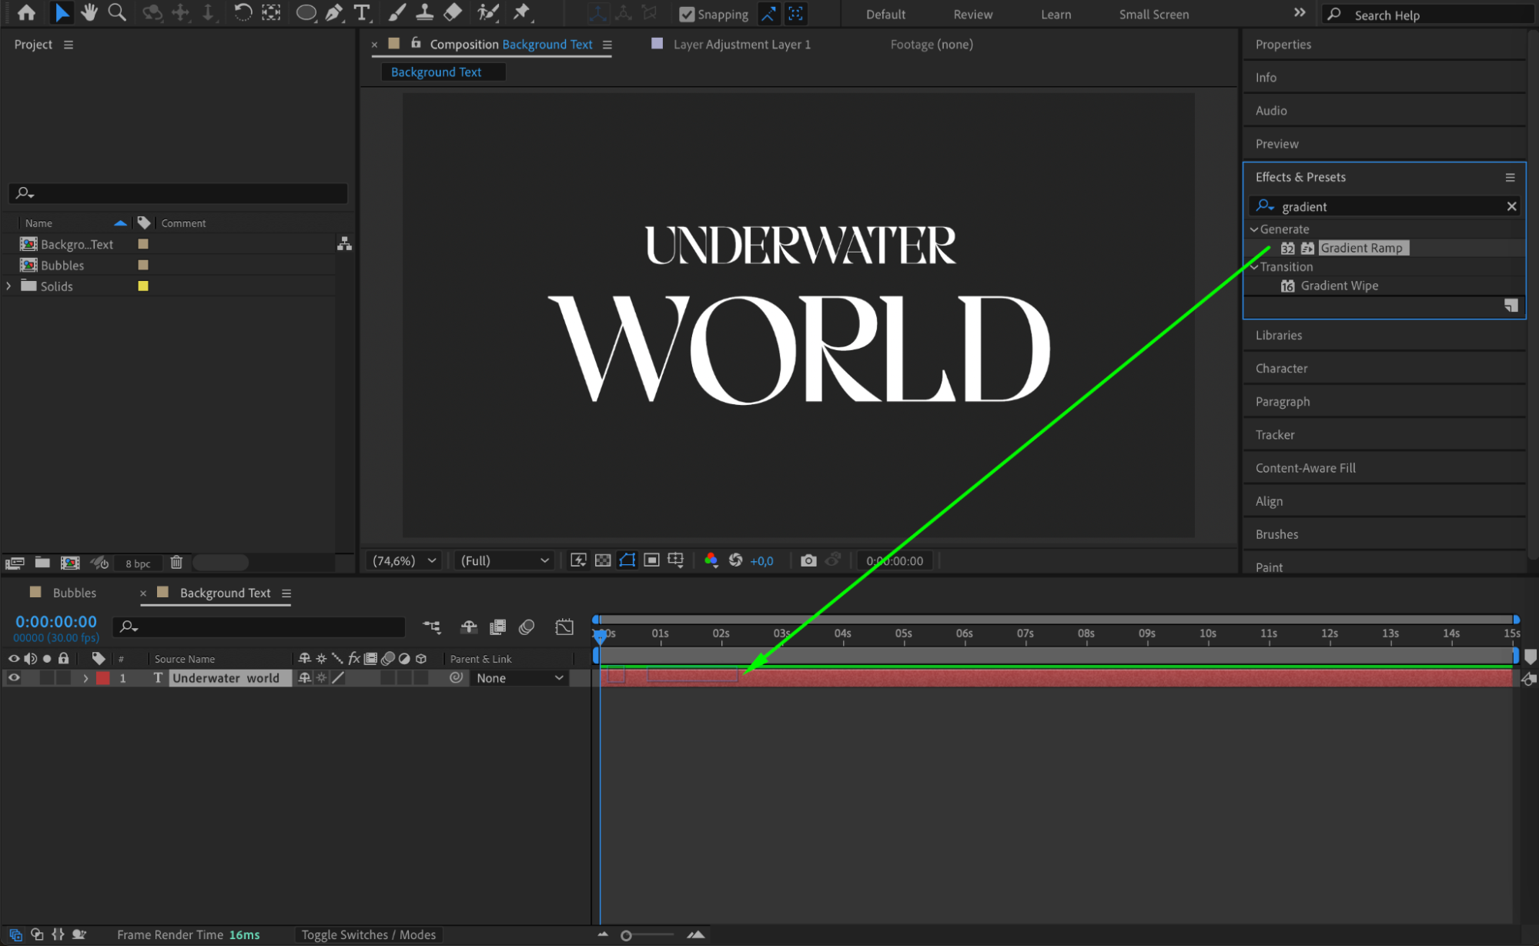1539x946 pixels.
Task: Toggle Switches / Modes in timeline
Action: pos(368,934)
